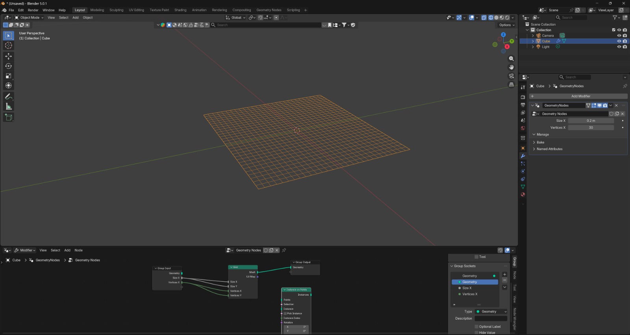
Task: Select the Scale tool in the toolbar
Action: (8, 76)
